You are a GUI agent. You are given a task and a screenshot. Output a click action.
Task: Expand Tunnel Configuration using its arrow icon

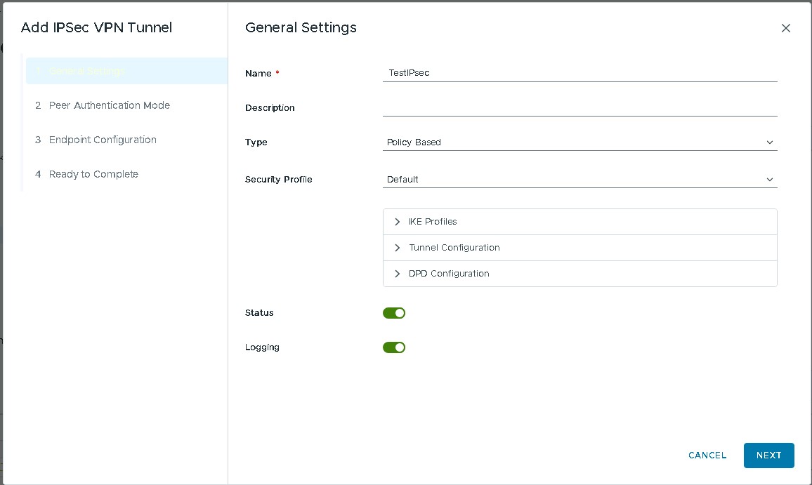[398, 248]
